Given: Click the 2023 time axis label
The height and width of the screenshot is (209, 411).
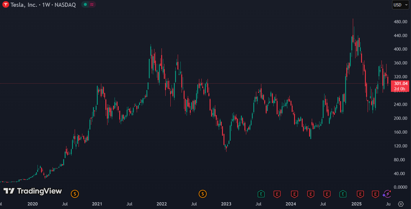Looking at the screenshot, I should pos(226,204).
